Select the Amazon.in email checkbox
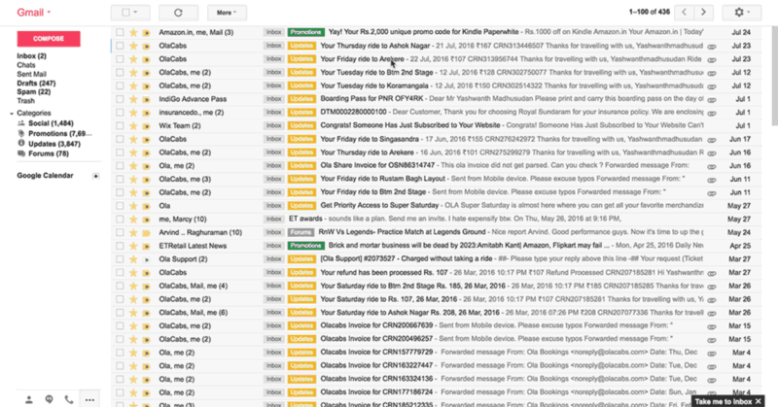This screenshot has height=407, width=778. tap(120, 32)
